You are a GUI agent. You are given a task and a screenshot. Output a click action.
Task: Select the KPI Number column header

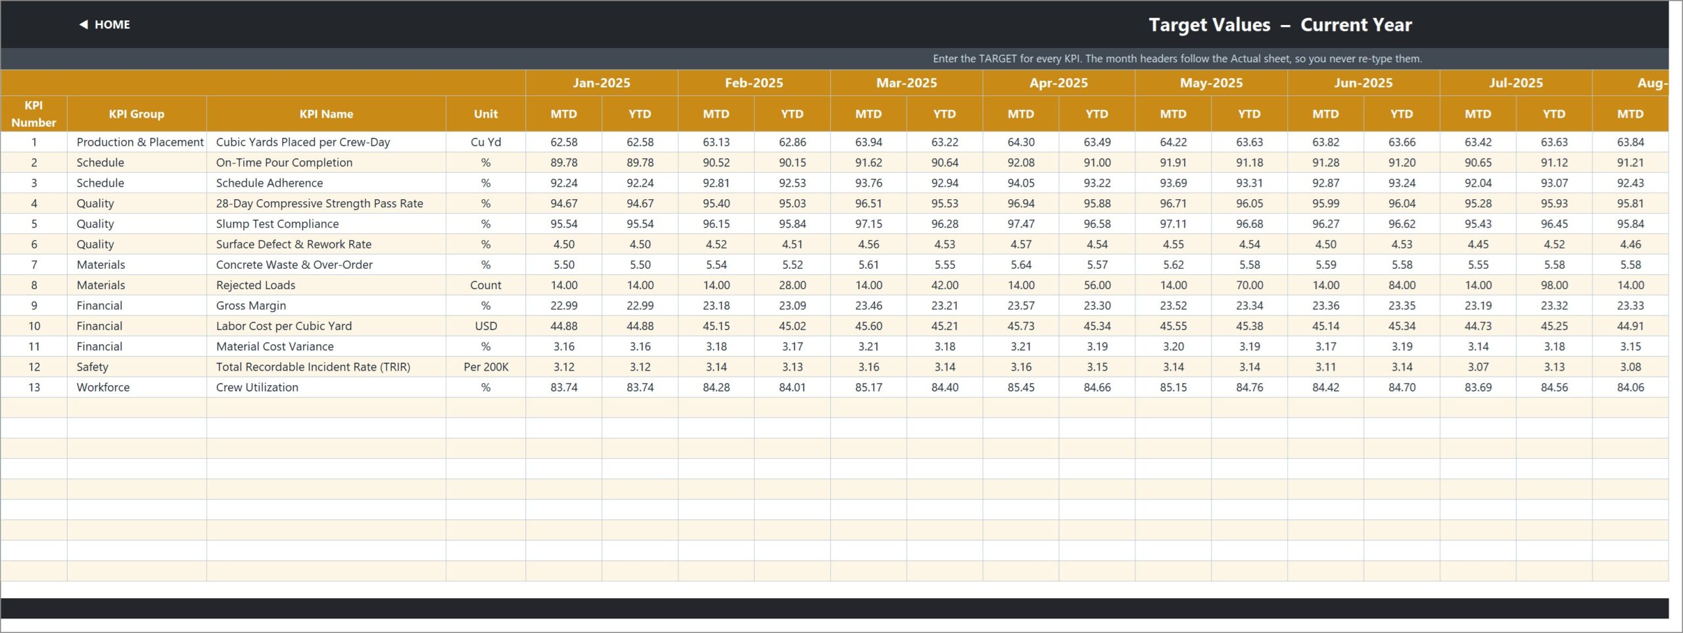pyautogui.click(x=34, y=114)
